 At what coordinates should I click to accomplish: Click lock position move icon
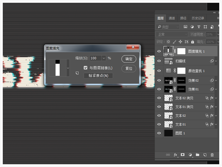point(180,41)
